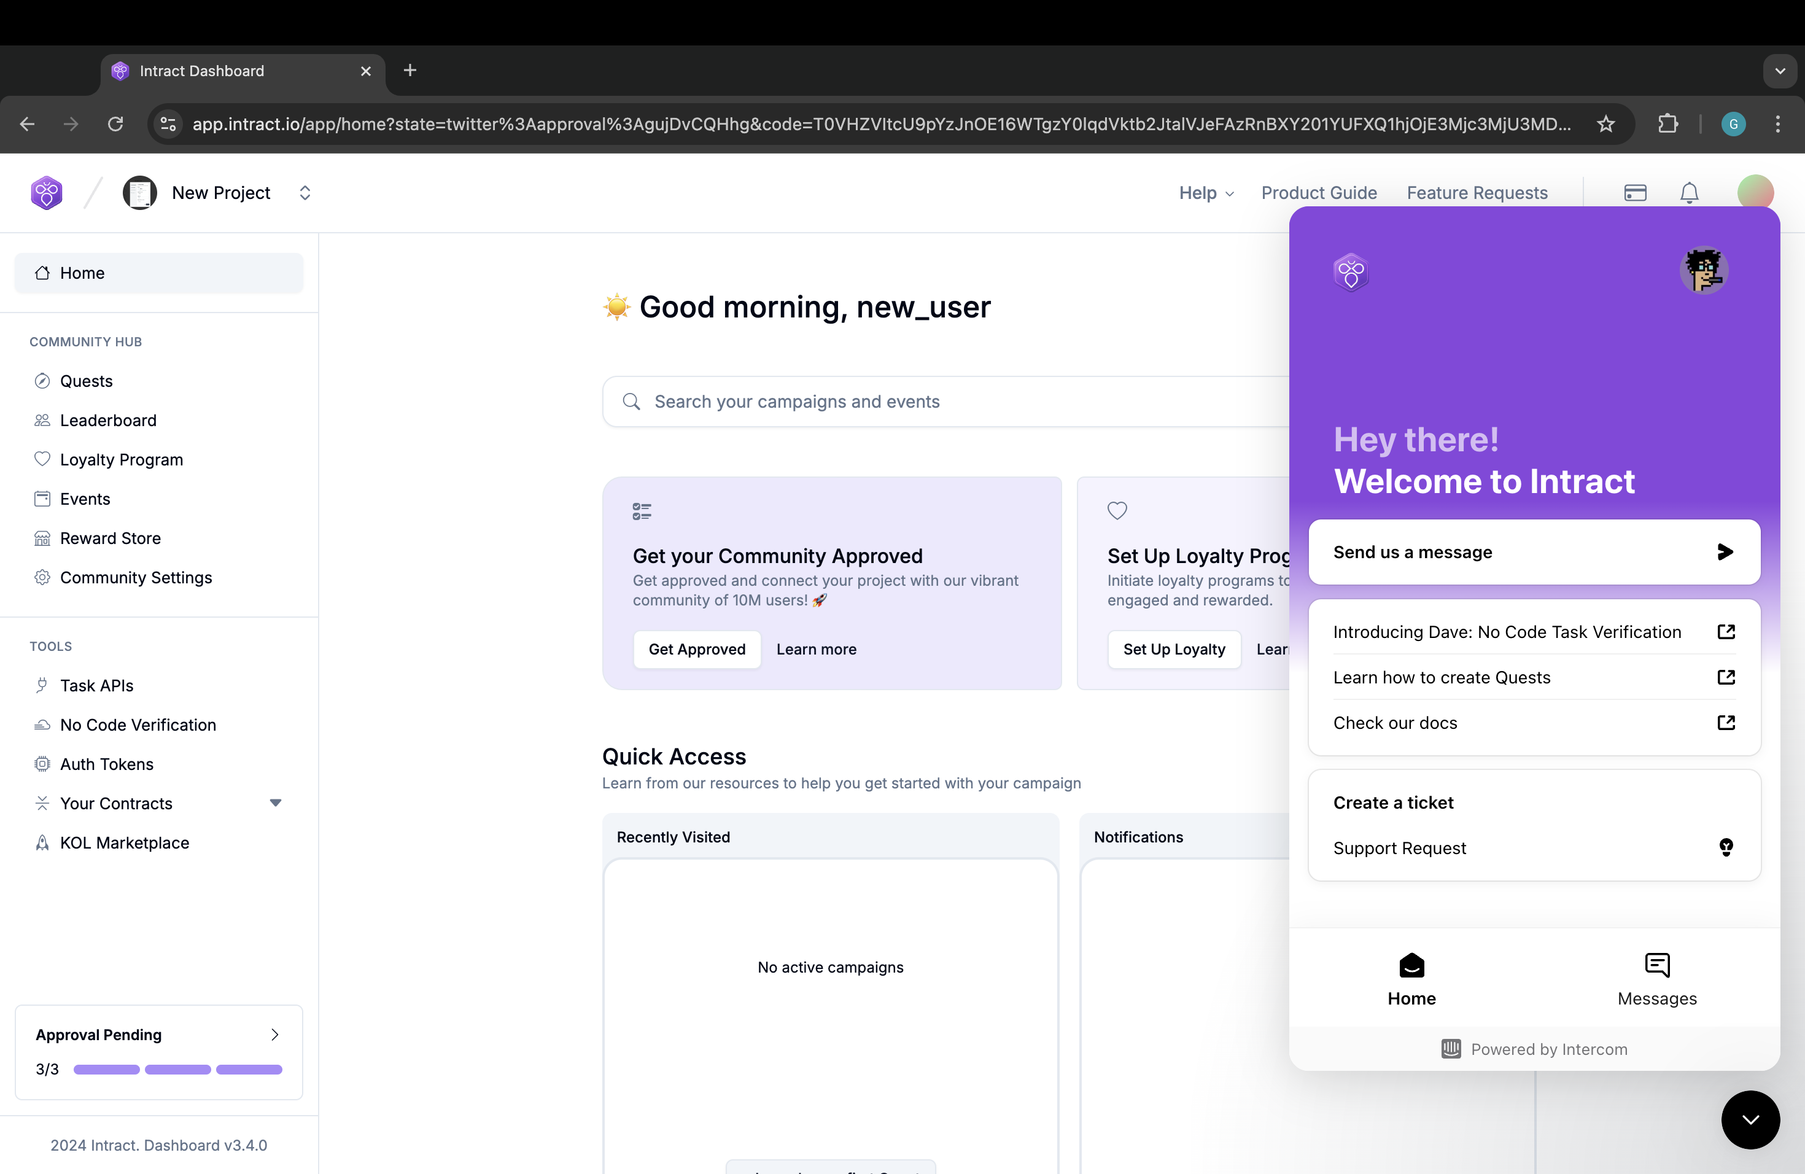
Task: Bookmark page with star icon
Action: (1605, 123)
